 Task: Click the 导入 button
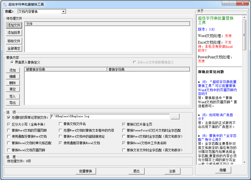click(x=13, y=96)
